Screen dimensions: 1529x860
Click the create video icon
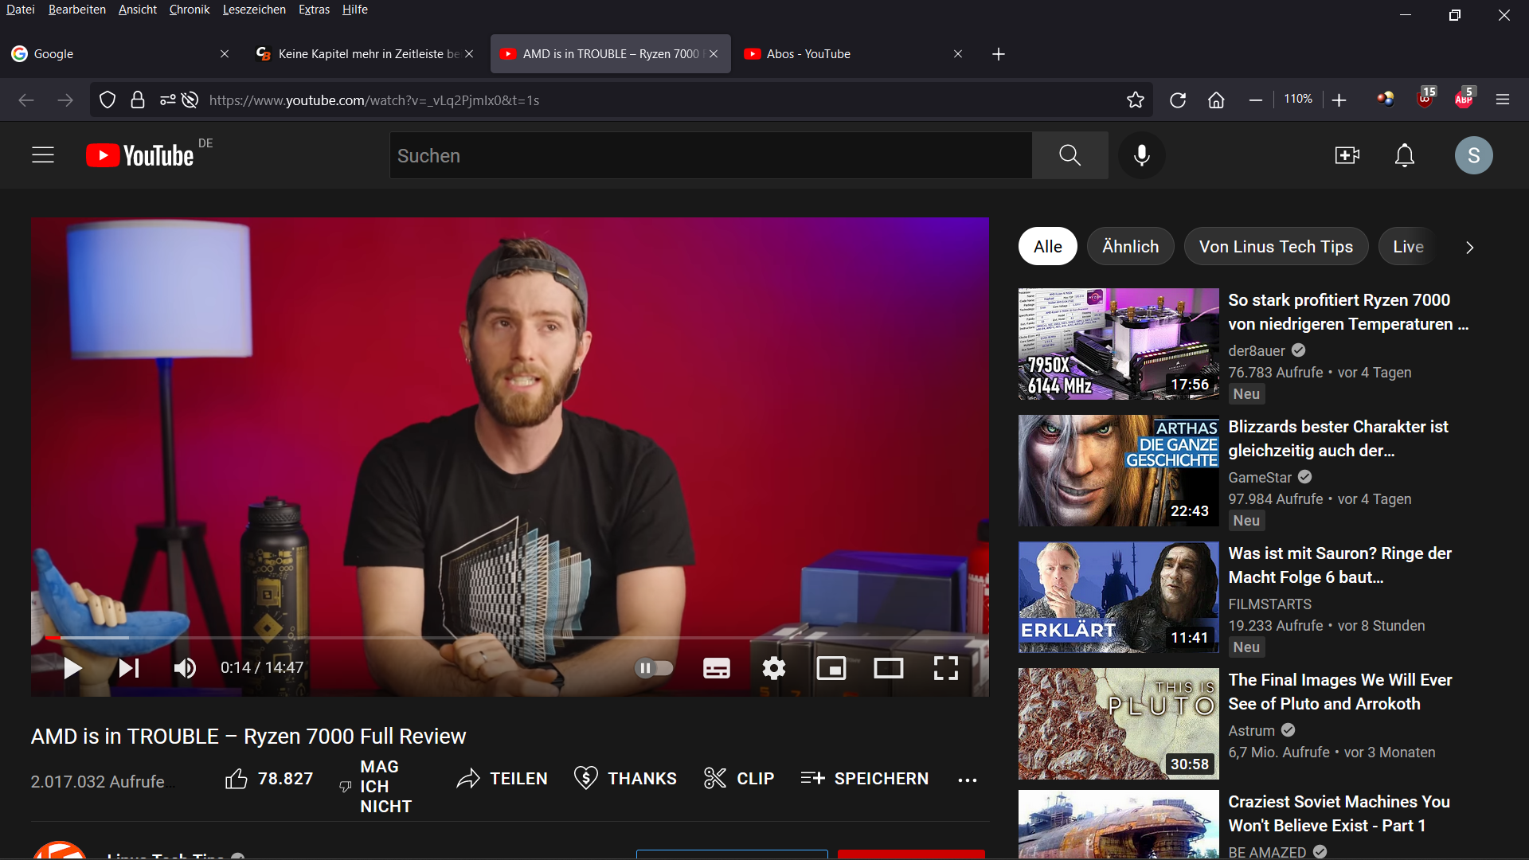1347,155
